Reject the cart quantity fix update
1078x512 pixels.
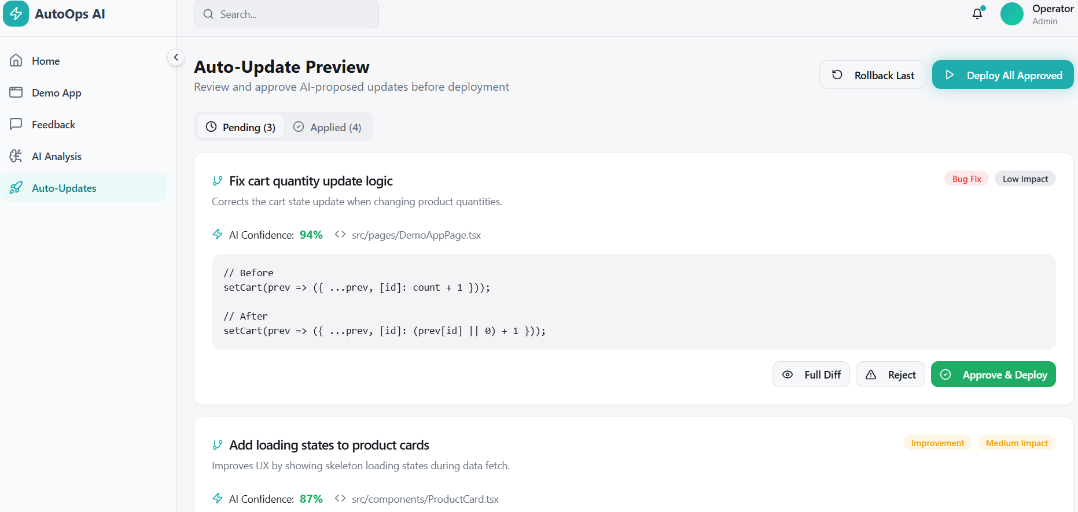[x=890, y=374]
